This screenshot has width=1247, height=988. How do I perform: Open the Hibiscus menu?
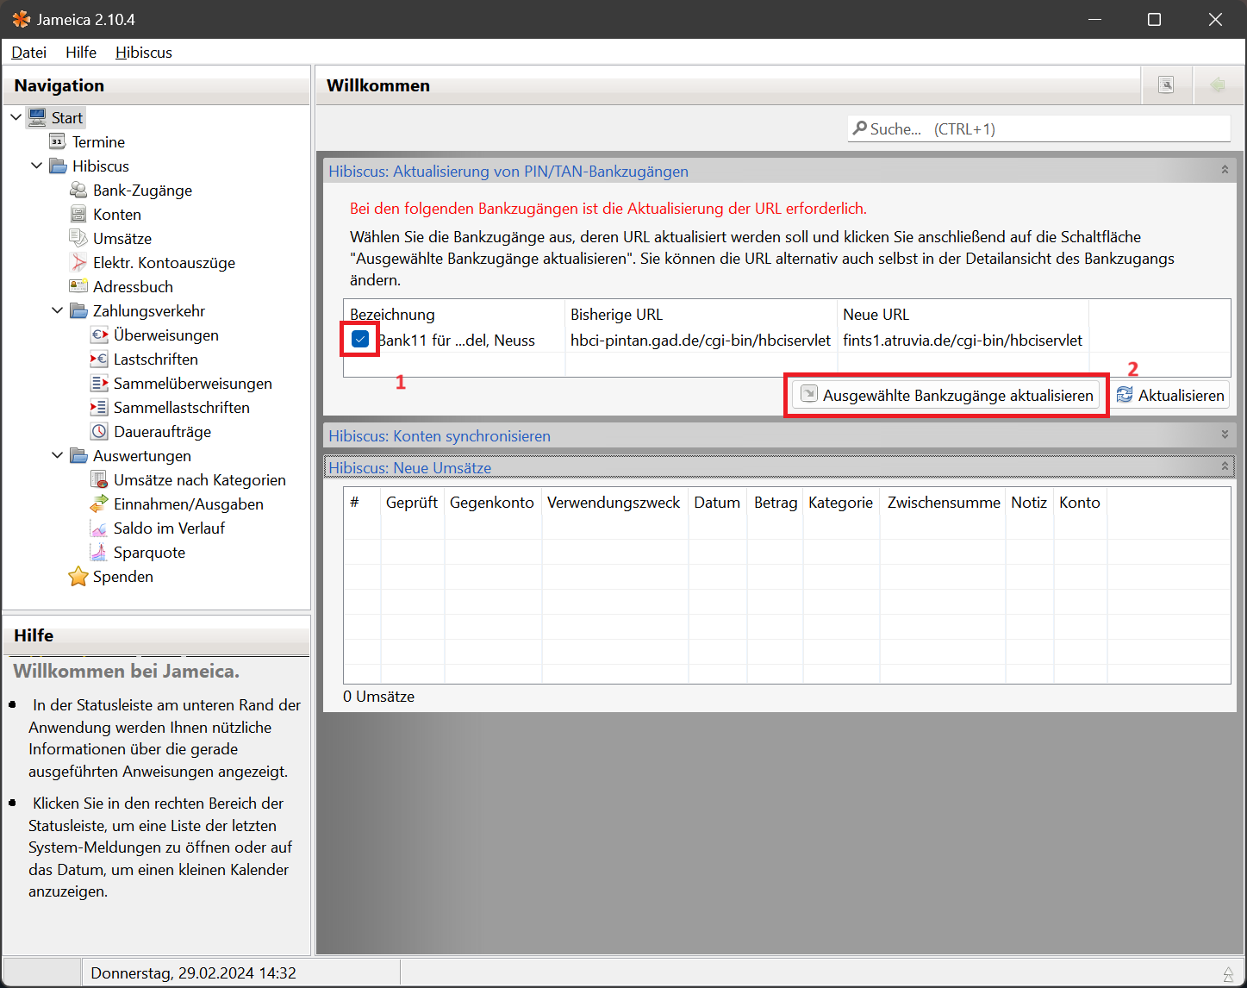(x=144, y=52)
